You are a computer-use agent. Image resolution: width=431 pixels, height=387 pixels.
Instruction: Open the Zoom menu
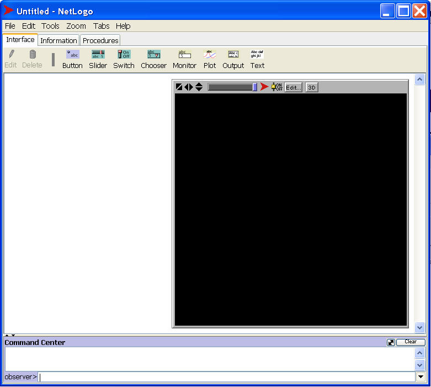coord(76,26)
